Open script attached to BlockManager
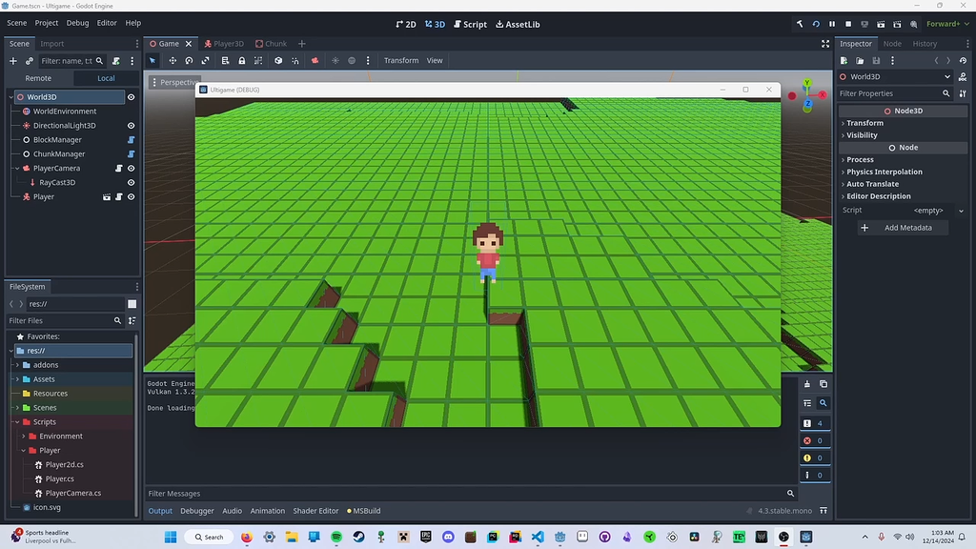Screen dimensions: 976x549 coord(132,140)
